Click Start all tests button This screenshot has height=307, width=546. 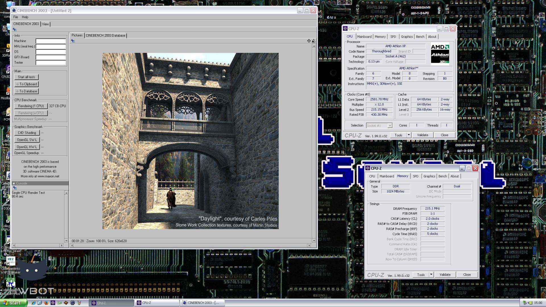tap(26, 77)
